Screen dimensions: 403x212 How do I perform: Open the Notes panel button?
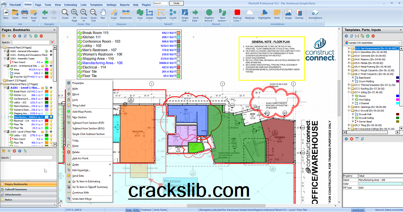click(x=29, y=199)
